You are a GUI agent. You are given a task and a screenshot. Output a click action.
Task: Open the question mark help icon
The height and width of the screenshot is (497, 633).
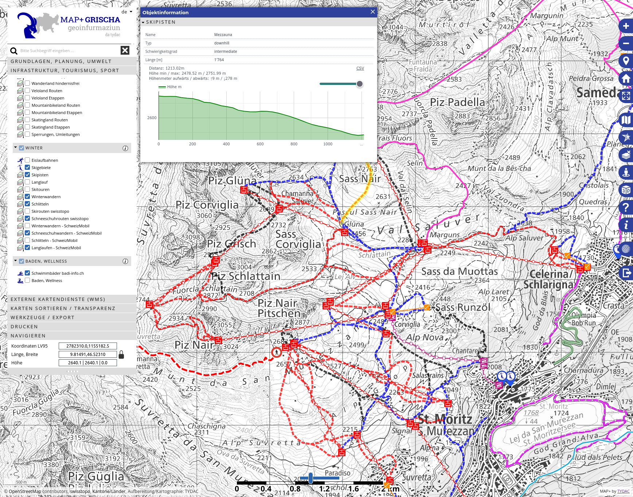[x=626, y=207]
